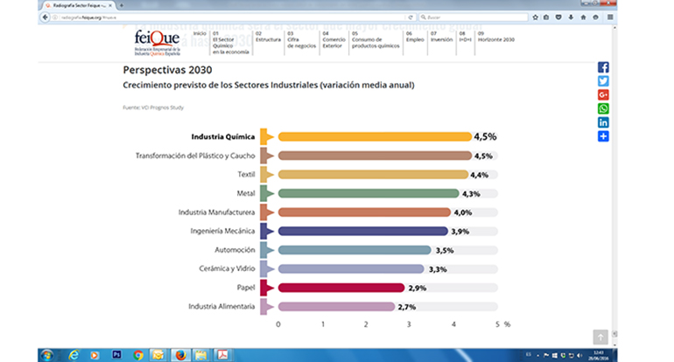Open the blue plus more-share options
Viewport: 674px width, 362px height.
[x=603, y=136]
